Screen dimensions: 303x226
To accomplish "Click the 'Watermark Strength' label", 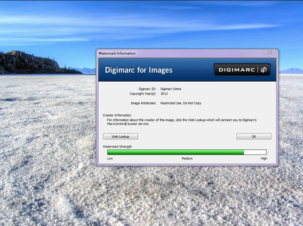I will click(117, 147).
